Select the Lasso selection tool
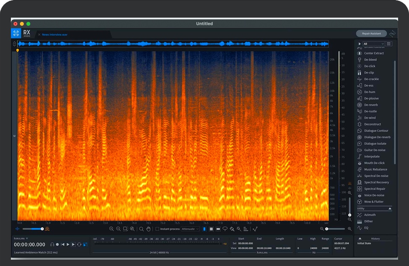 point(225,229)
